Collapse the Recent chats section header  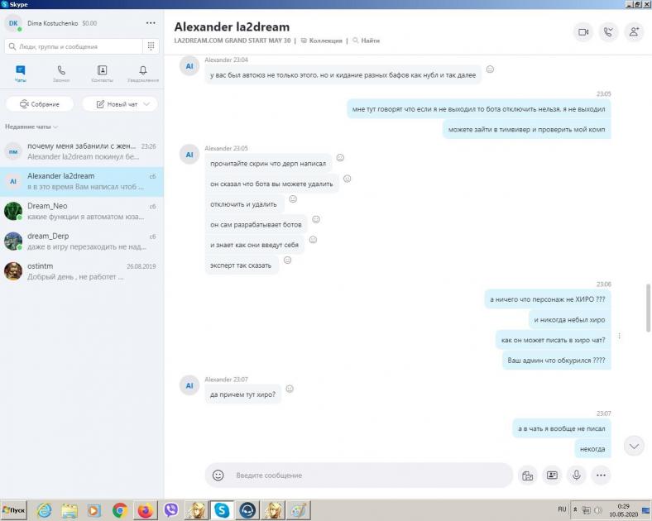[31, 127]
